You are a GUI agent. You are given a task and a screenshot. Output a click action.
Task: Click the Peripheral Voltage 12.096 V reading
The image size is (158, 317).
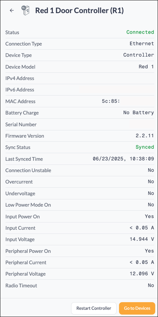click(142, 274)
